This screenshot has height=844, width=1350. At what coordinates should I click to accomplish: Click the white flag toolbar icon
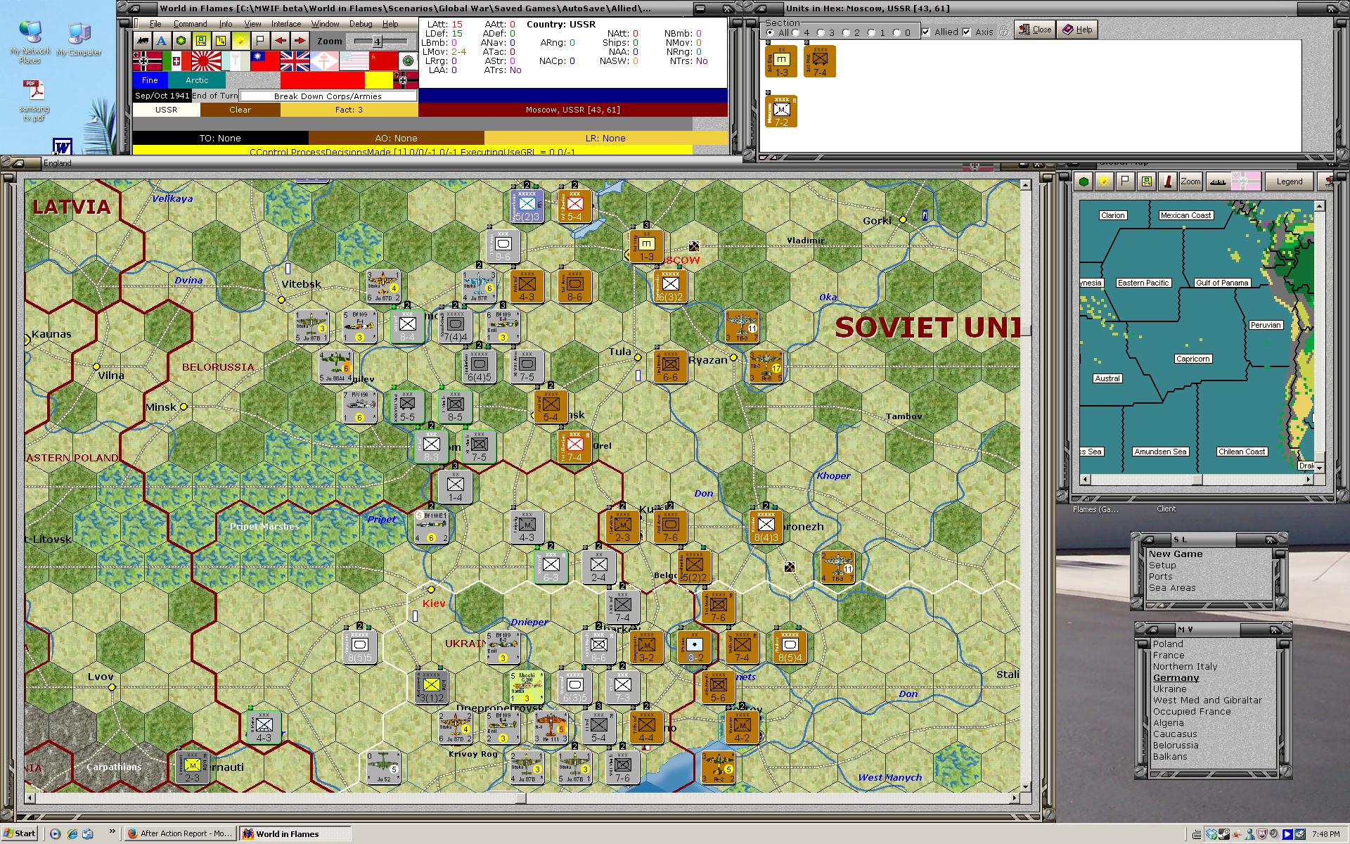[260, 41]
